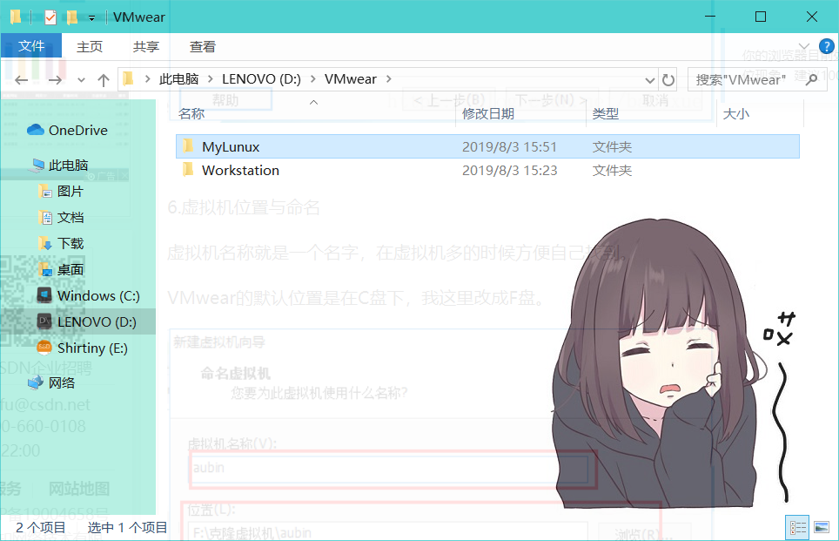Click the 网络 network icon
The width and height of the screenshot is (839, 541).
tap(36, 382)
